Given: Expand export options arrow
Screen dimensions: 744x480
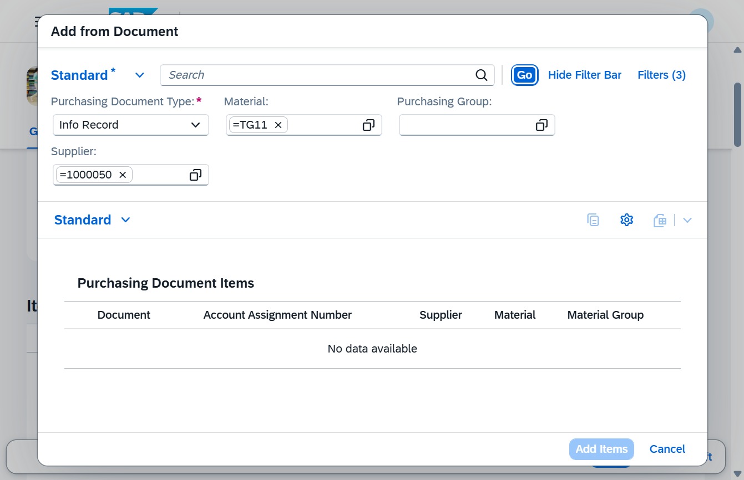Looking at the screenshot, I should pyautogui.click(x=687, y=220).
